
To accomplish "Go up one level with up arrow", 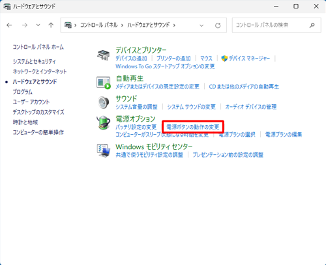I will point(51,25).
